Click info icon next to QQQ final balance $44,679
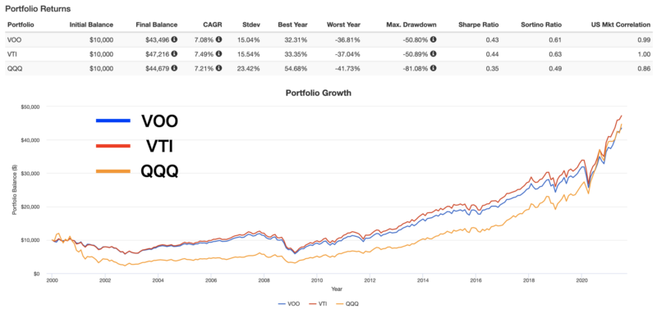 [x=174, y=69]
